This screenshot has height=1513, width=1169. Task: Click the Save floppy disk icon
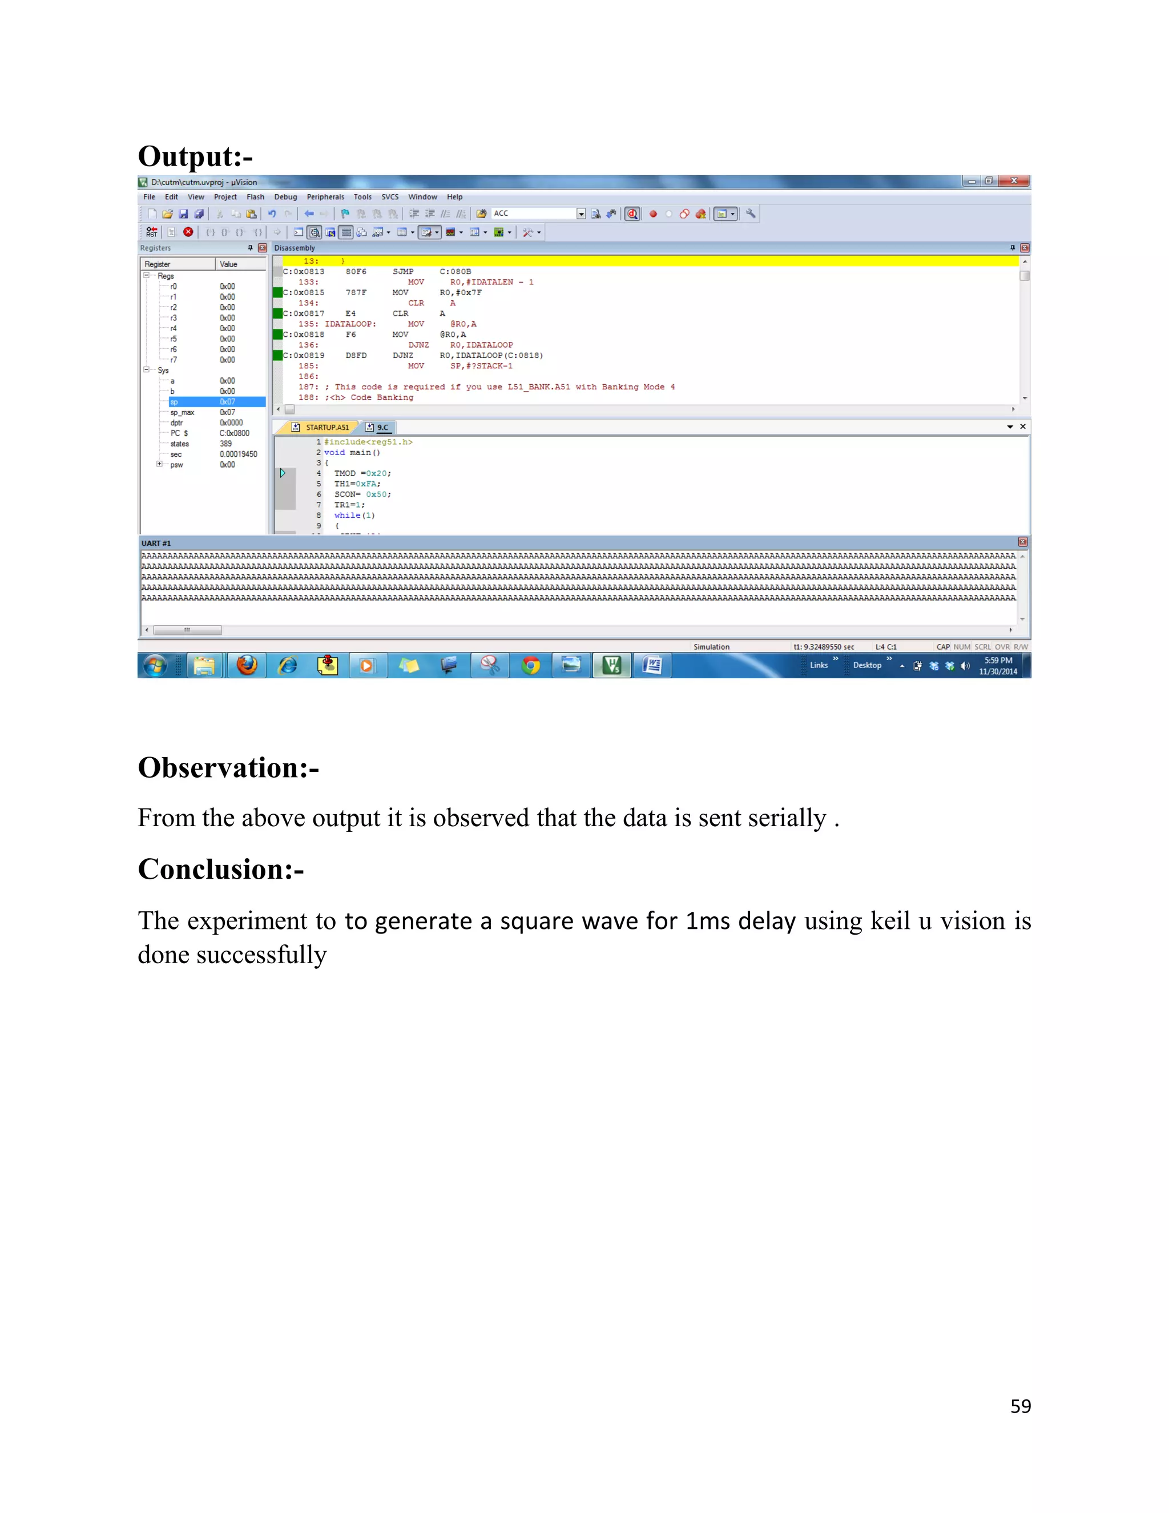click(184, 214)
